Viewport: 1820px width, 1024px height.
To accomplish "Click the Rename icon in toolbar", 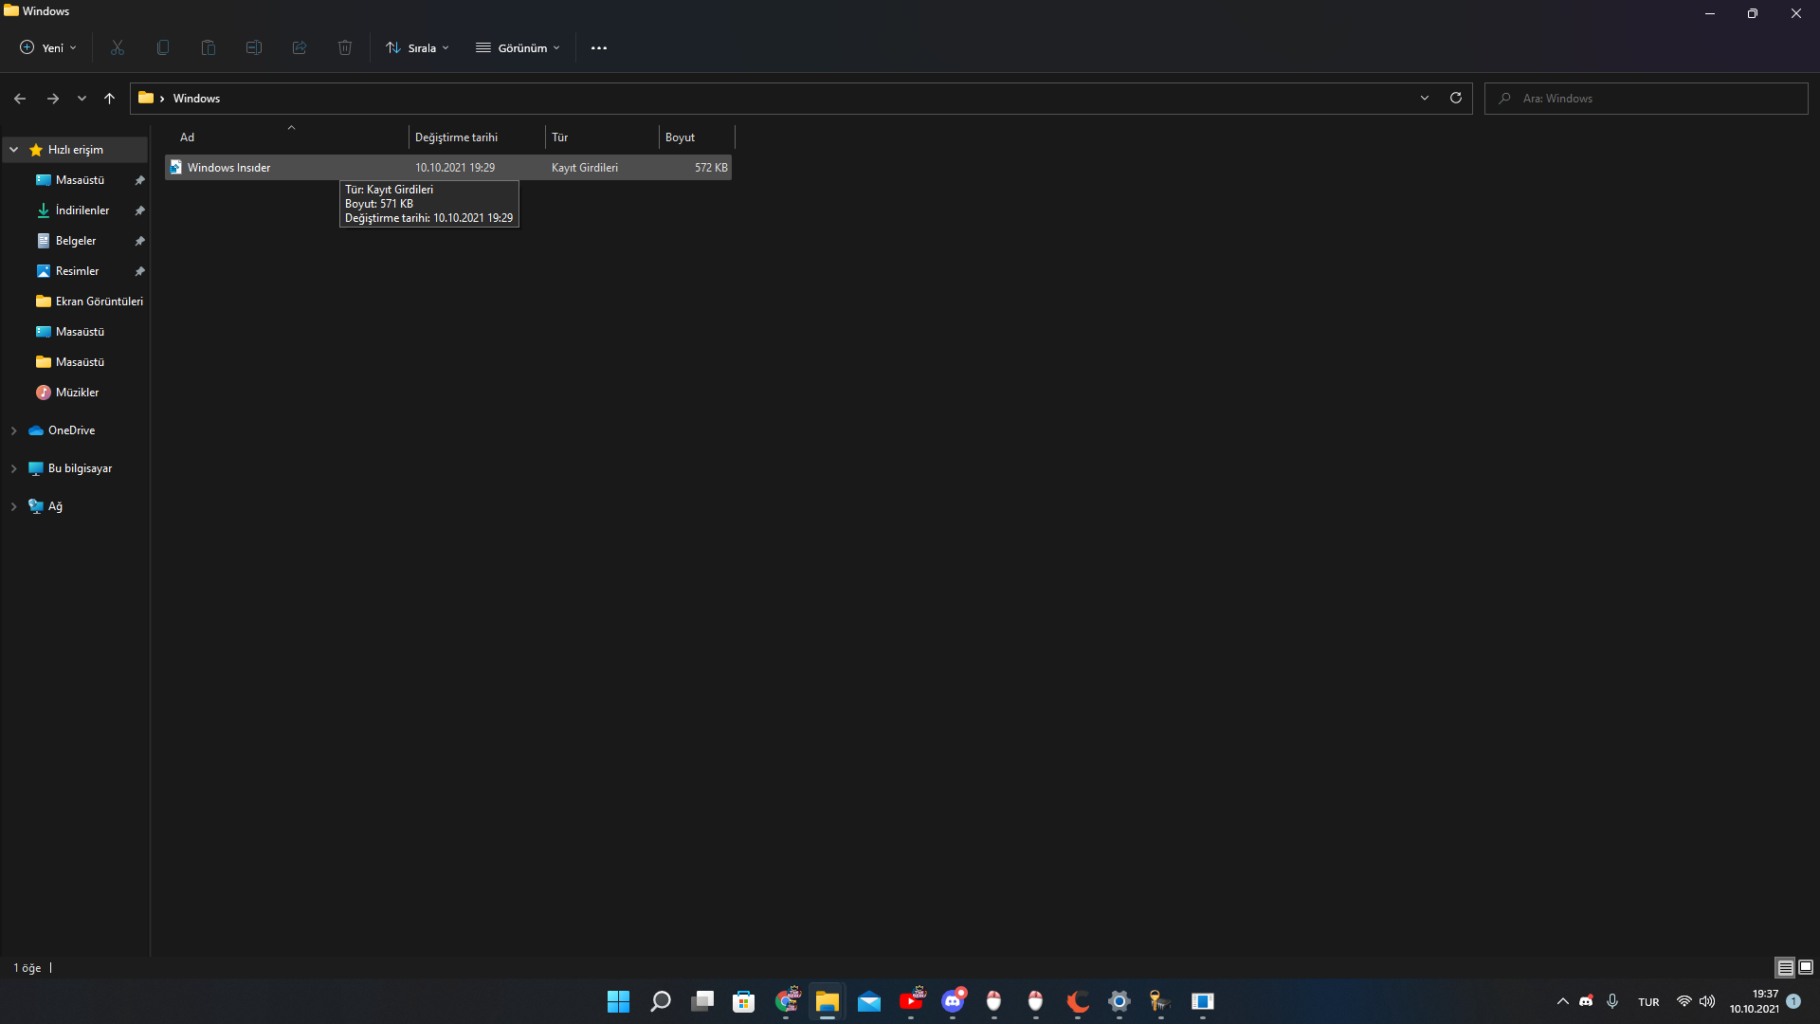I will coord(254,47).
